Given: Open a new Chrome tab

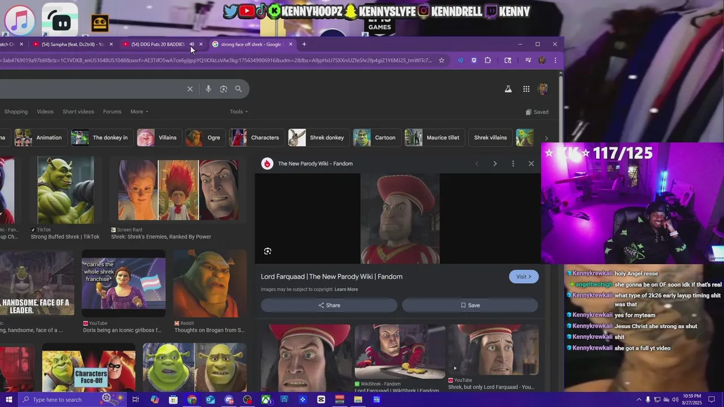Looking at the screenshot, I should pyautogui.click(x=304, y=44).
